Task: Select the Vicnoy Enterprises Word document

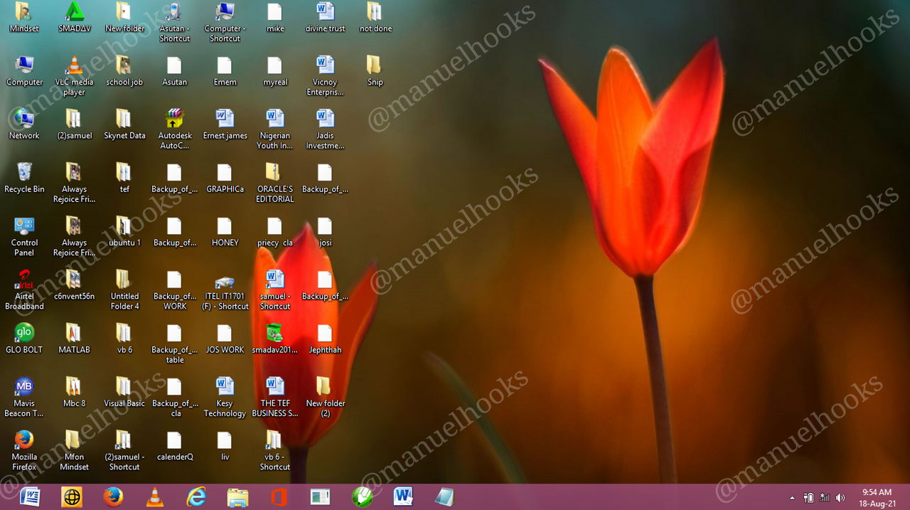Action: pyautogui.click(x=325, y=75)
